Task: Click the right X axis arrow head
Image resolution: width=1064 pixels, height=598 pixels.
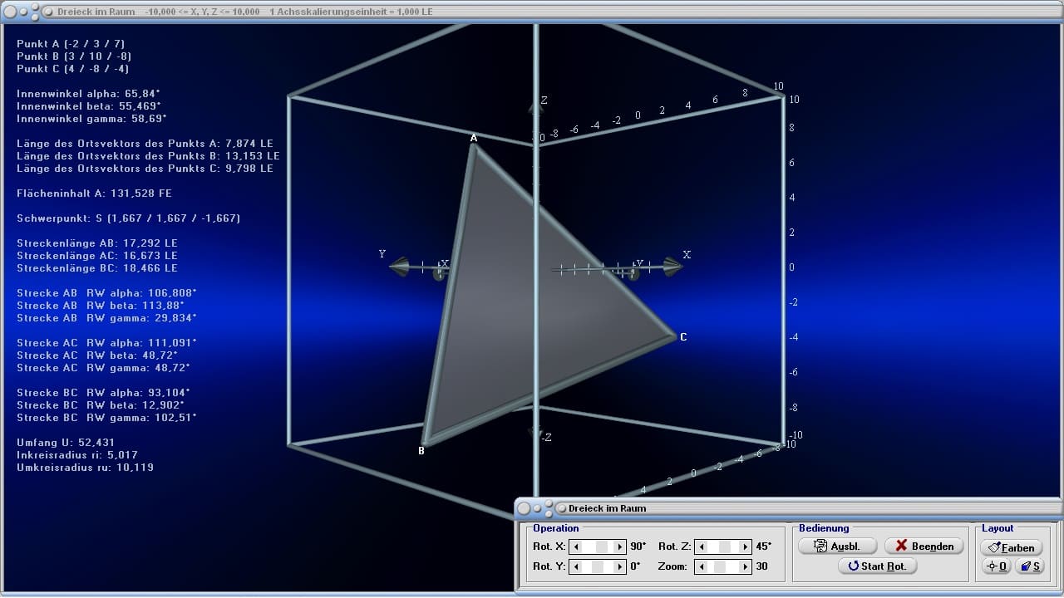Action: pyautogui.click(x=672, y=266)
